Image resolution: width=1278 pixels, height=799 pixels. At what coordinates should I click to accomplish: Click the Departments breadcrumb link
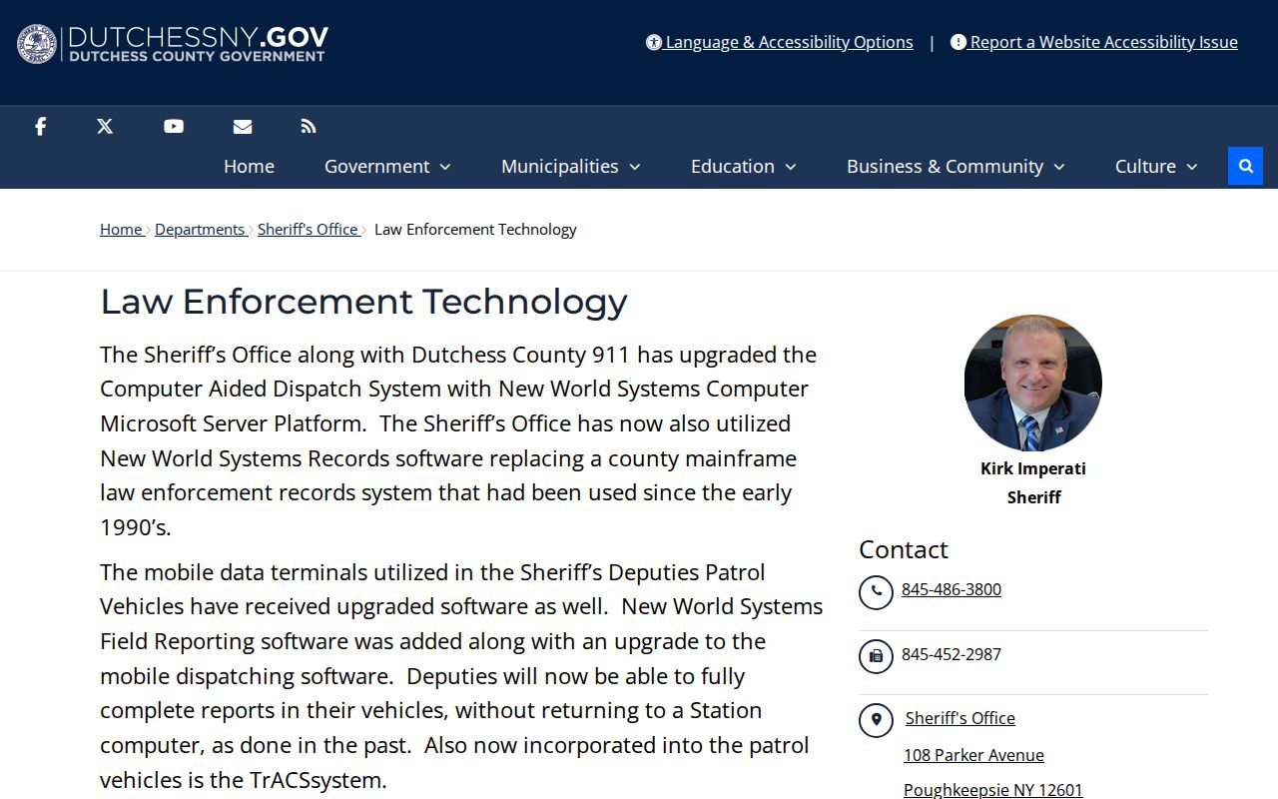(x=200, y=229)
